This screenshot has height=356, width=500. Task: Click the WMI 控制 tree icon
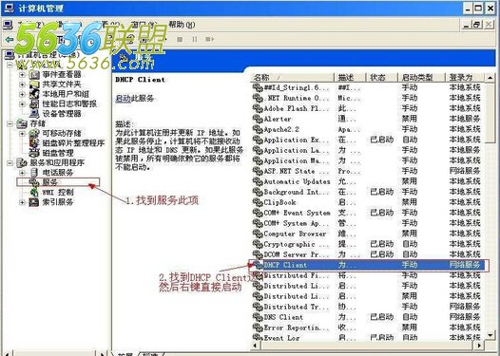[x=34, y=192]
